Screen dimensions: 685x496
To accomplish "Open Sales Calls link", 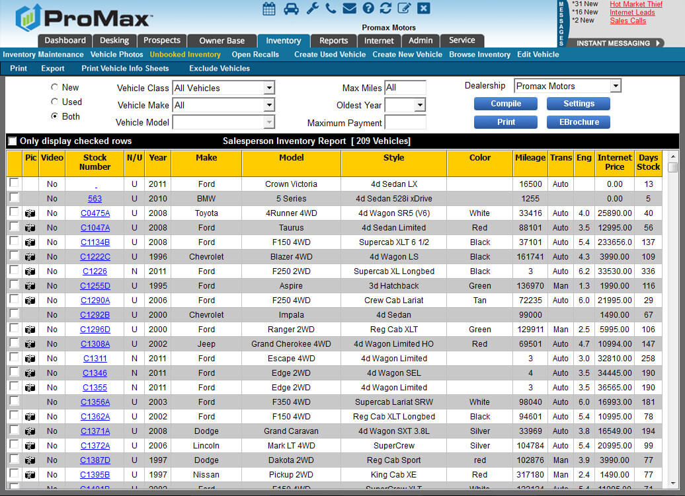I will (627, 20).
